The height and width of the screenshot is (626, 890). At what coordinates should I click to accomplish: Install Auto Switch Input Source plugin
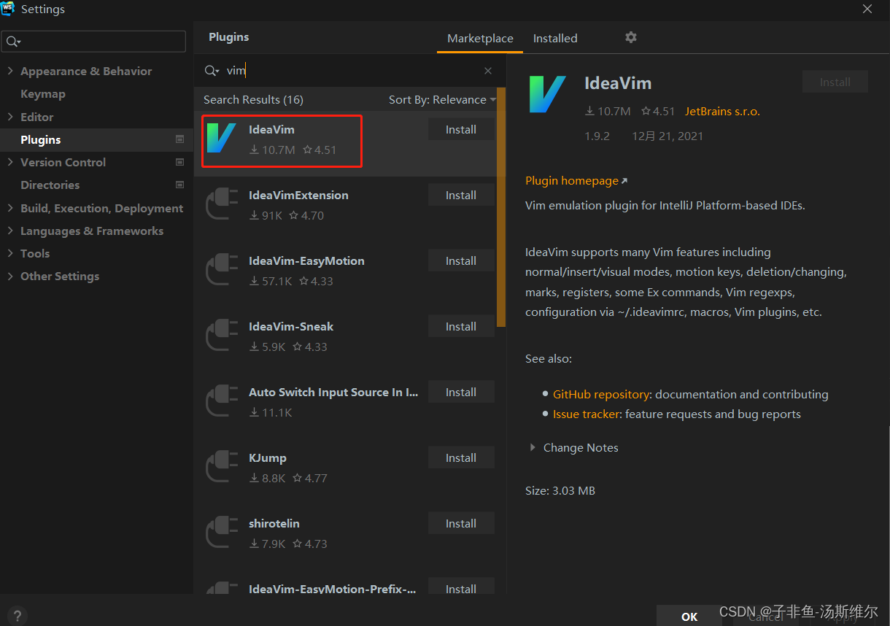tap(461, 392)
